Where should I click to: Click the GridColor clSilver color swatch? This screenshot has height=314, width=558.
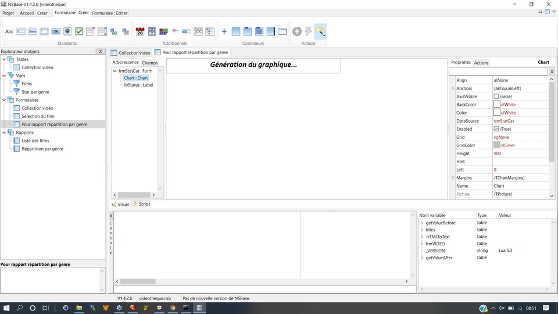tap(496, 145)
